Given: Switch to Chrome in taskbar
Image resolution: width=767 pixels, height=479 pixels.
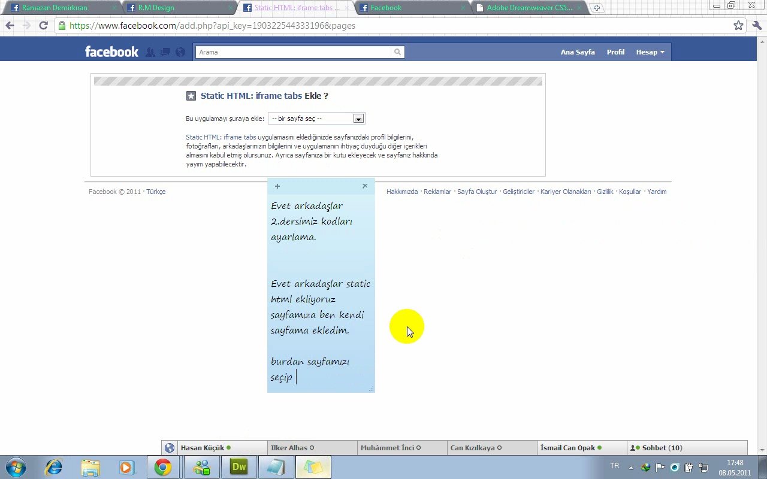Looking at the screenshot, I should click(163, 467).
